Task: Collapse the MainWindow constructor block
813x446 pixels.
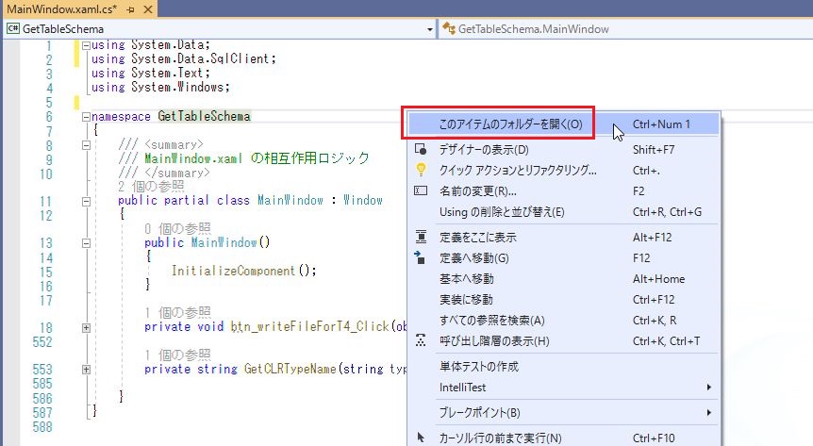Action: (86, 243)
